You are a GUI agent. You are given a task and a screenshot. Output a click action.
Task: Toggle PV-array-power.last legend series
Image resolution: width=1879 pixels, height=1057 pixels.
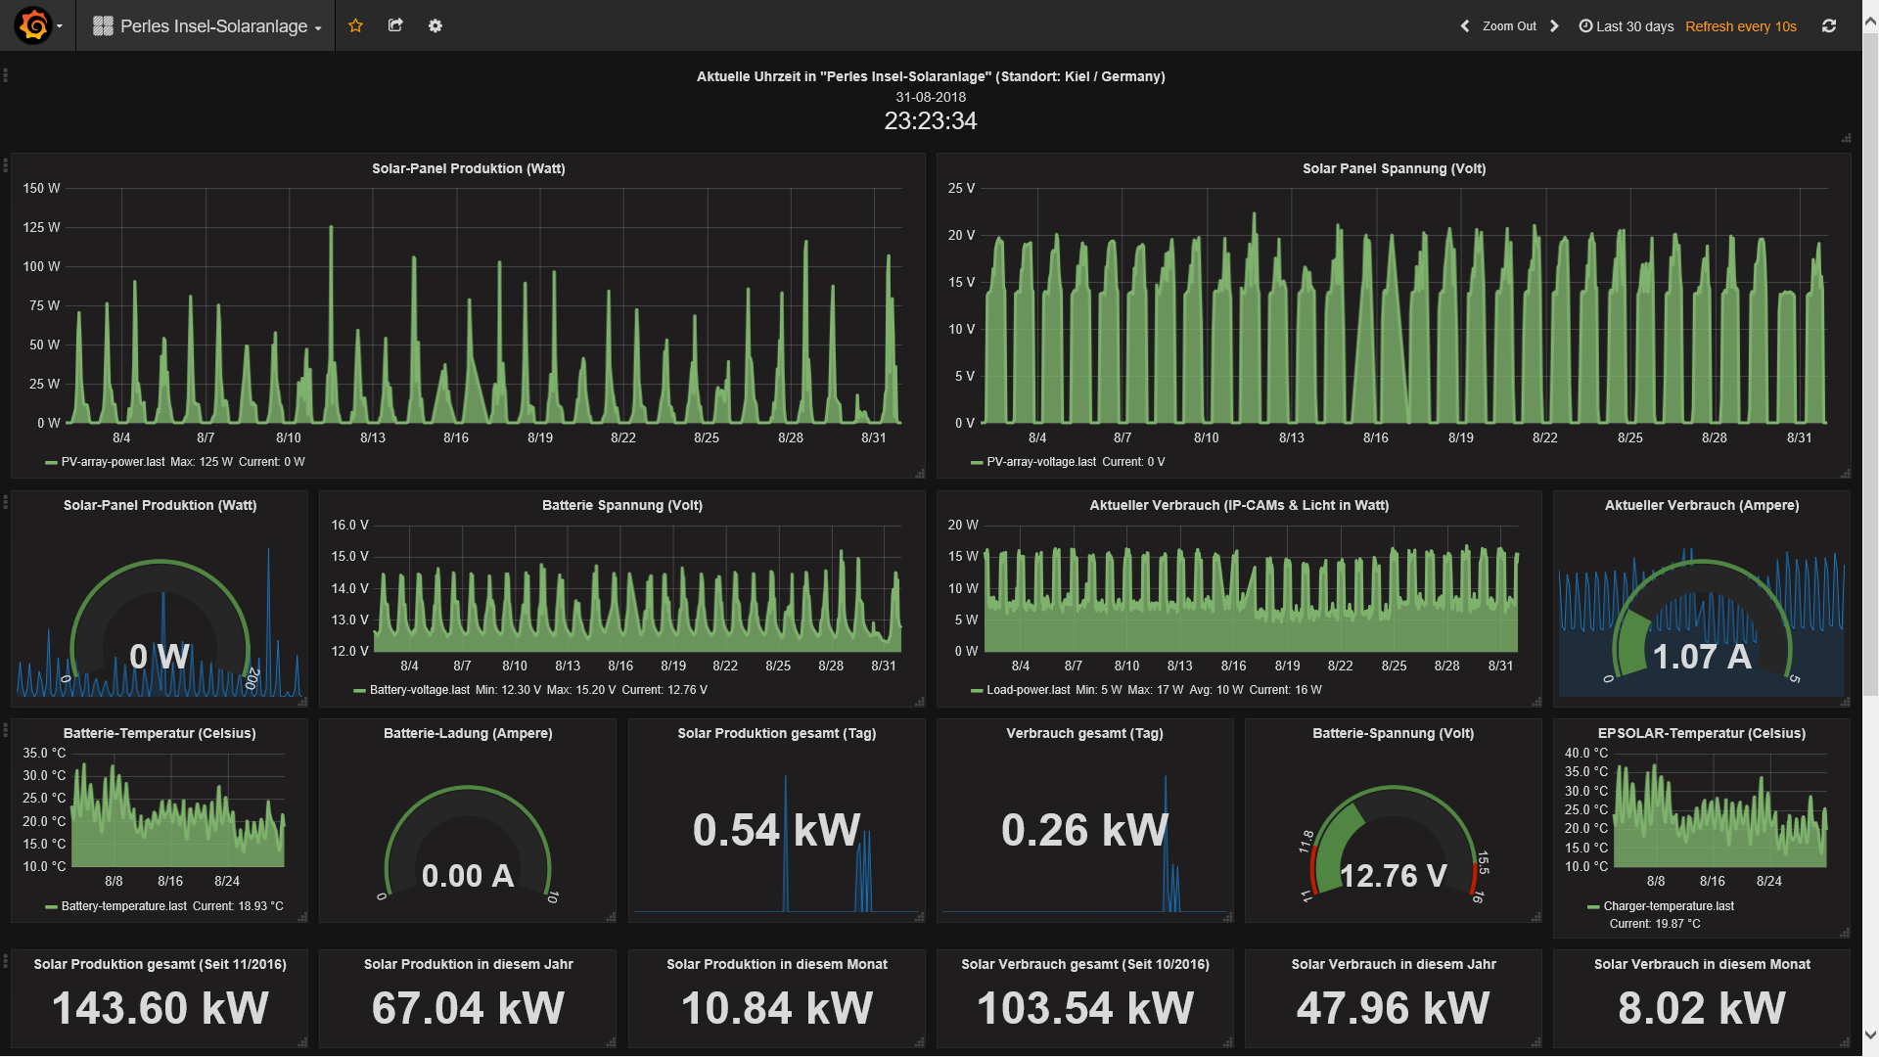tap(113, 462)
